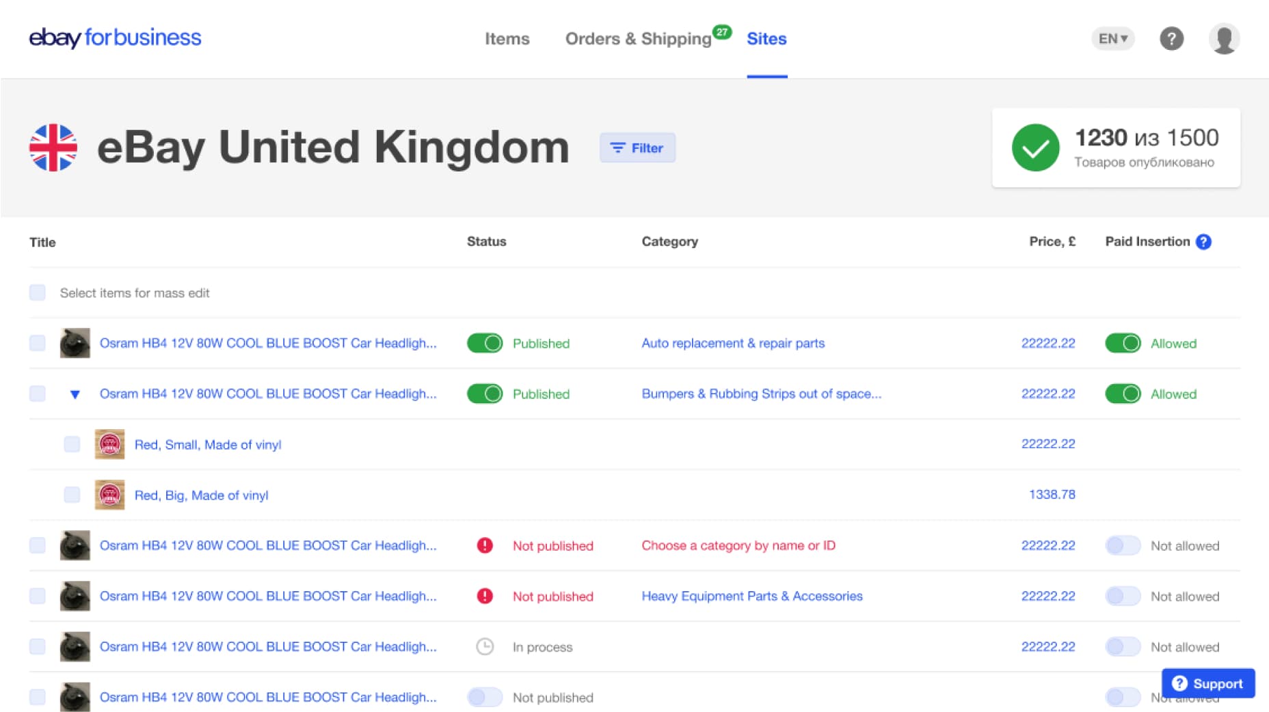Screen dimensions: 1269x712
Task: Toggle Allowed paid insertion on Auto replacement row
Action: point(1123,343)
